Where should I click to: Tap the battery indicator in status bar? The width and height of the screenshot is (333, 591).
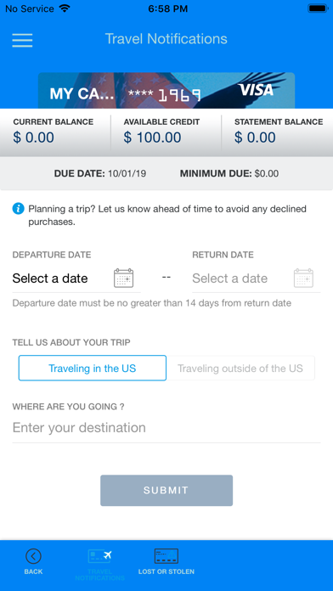318,8
